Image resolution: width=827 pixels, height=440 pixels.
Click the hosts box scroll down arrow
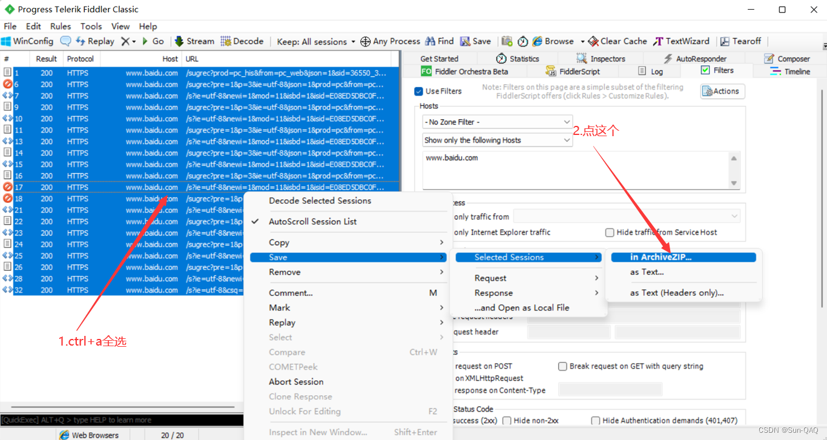tap(734, 183)
